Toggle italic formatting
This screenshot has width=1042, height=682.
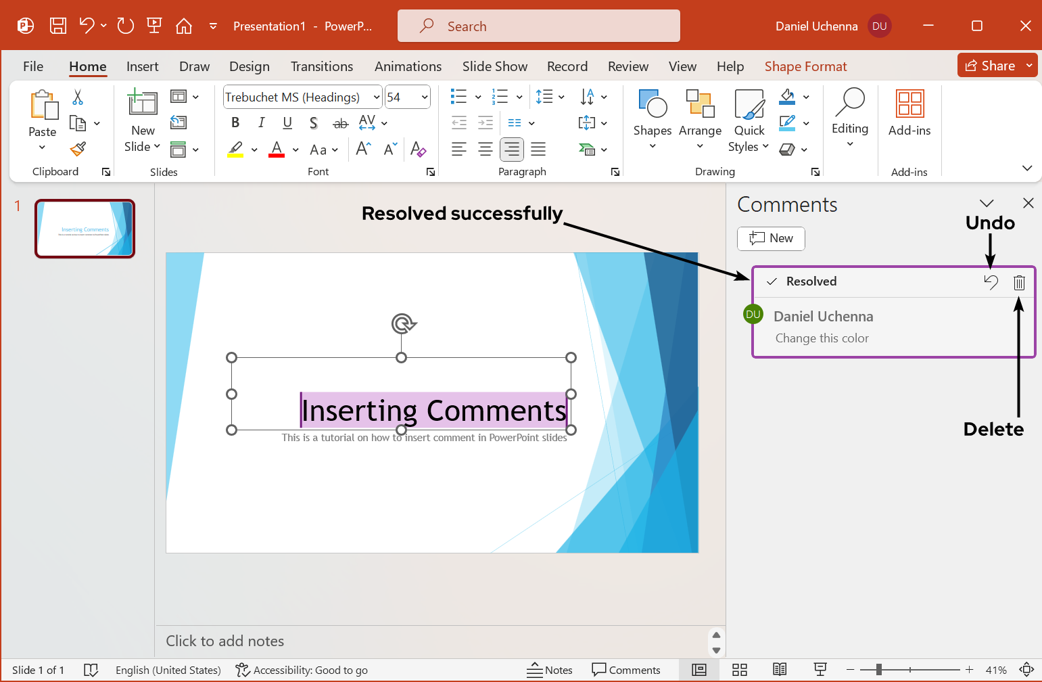[261, 122]
